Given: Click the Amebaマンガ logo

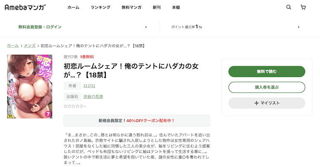Looking at the screenshot, I should [x=25, y=8].
